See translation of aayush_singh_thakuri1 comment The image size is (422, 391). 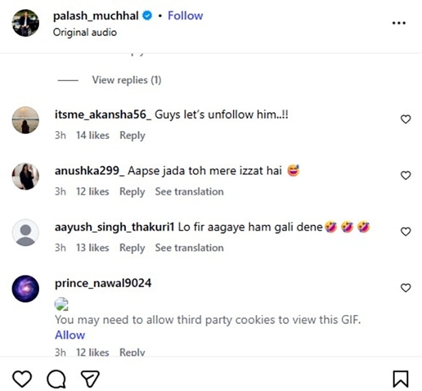coord(189,247)
